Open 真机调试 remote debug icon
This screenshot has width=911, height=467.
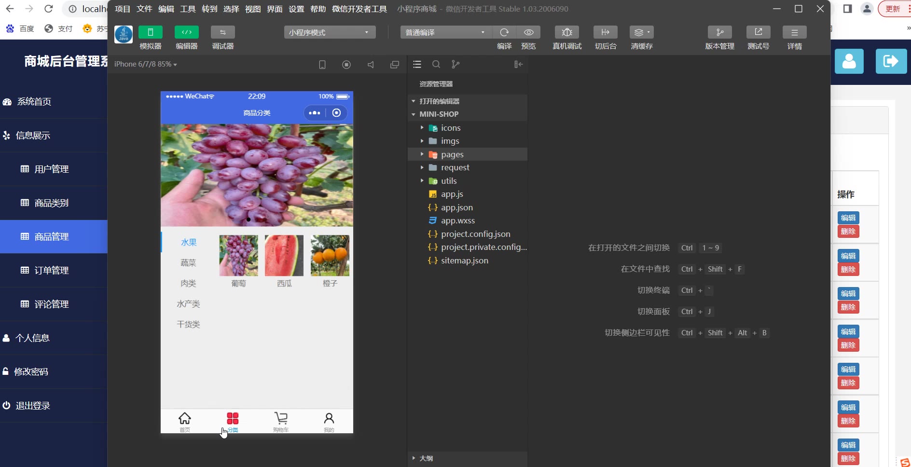click(x=567, y=32)
